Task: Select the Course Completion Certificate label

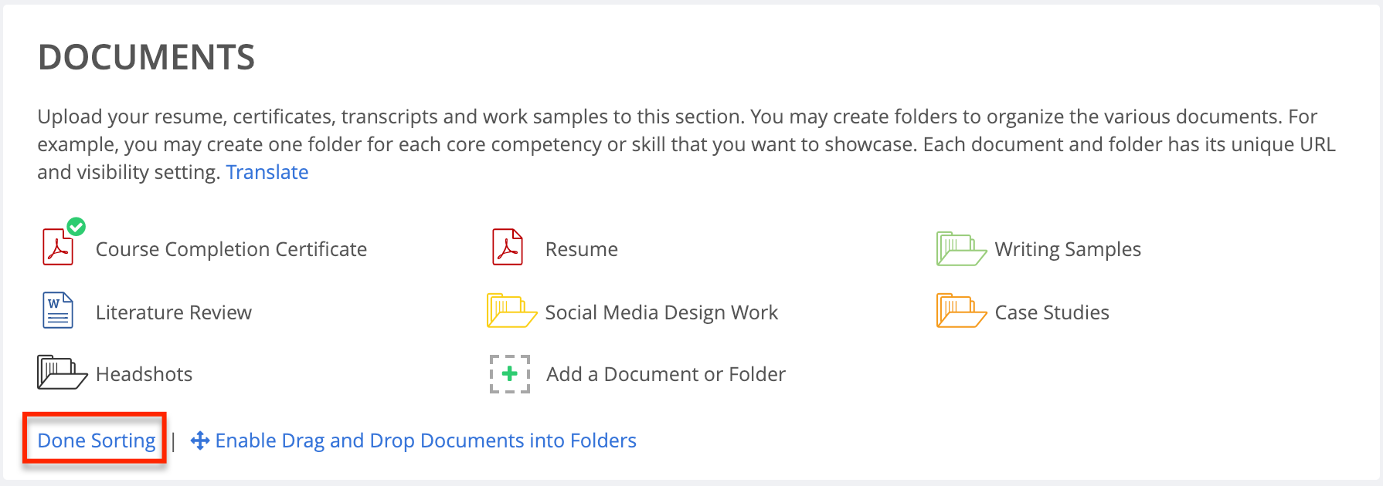Action: (x=231, y=249)
